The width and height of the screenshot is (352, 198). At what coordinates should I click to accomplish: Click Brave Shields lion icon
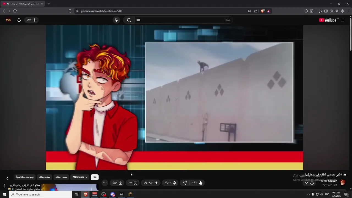[263, 11]
